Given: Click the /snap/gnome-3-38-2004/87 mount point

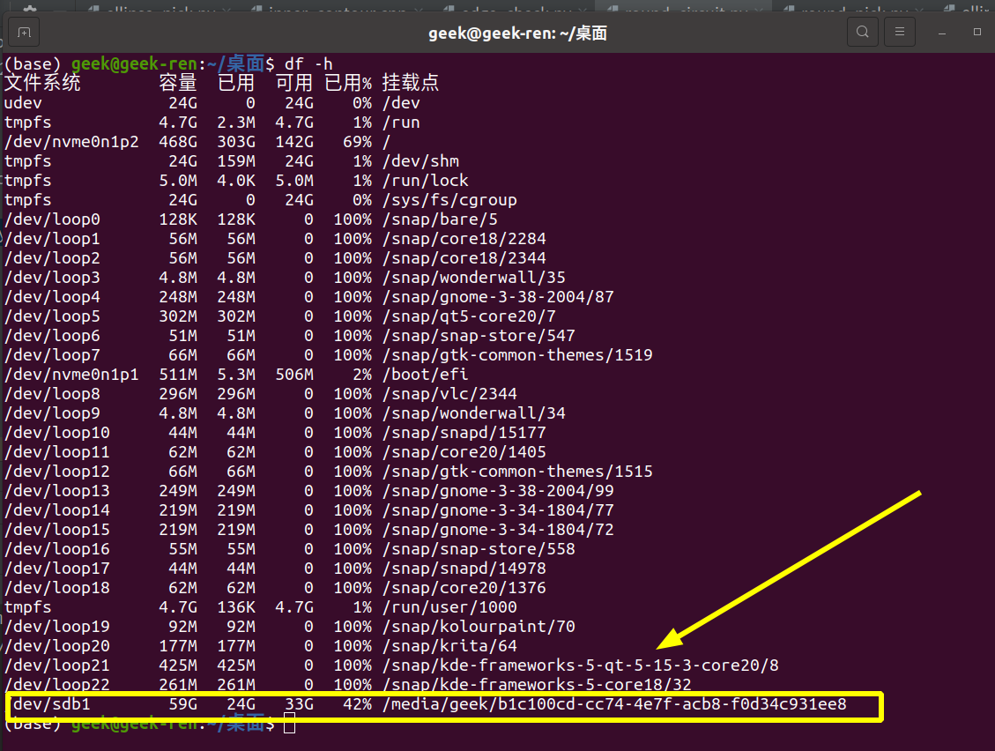Looking at the screenshot, I should tap(498, 296).
